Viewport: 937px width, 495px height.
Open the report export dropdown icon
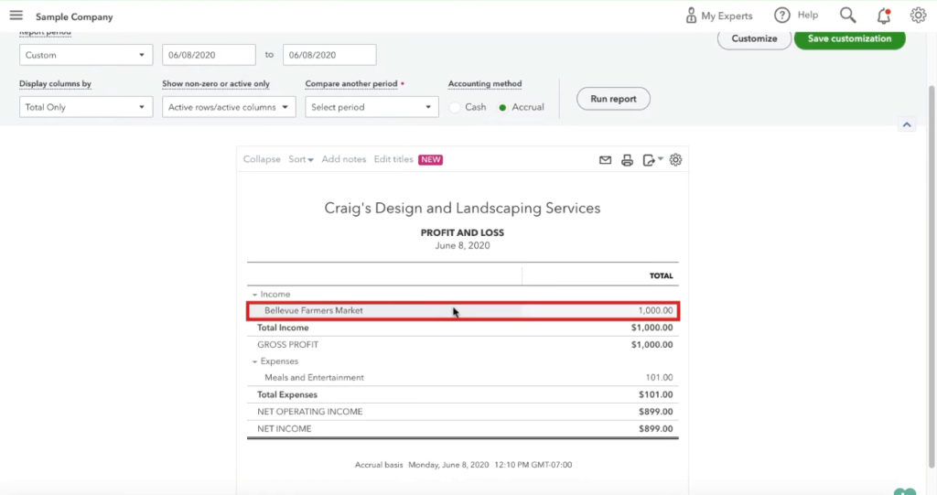[x=652, y=160]
